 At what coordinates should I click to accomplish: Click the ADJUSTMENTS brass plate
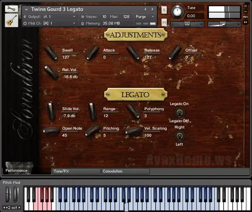point(136,35)
